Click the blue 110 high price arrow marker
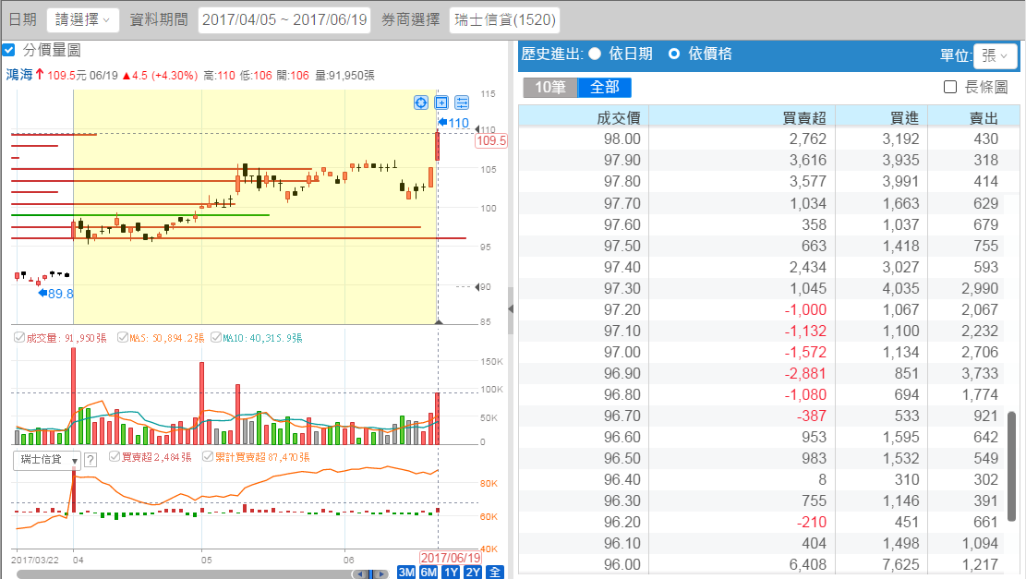The image size is (1026, 579). click(x=453, y=123)
